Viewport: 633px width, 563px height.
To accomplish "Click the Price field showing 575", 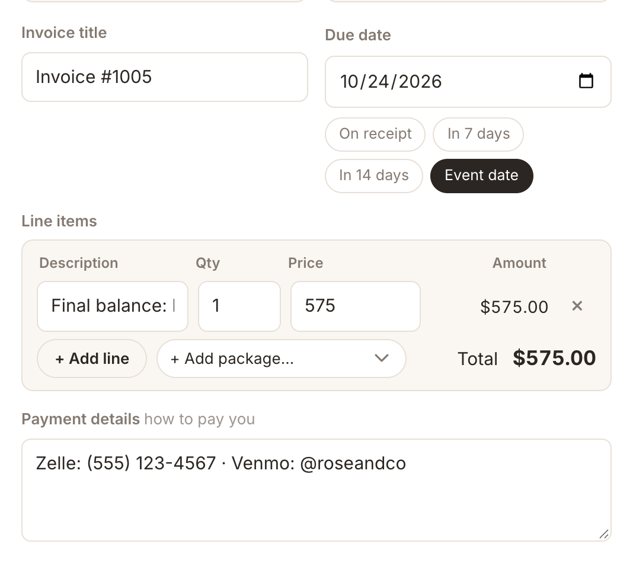I will 356,306.
